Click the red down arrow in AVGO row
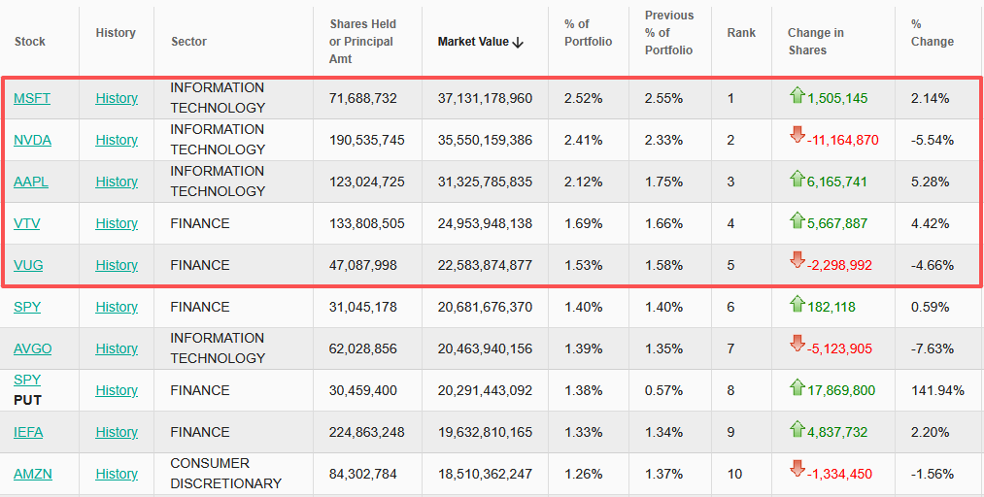Screen dimensions: 984x497 click(x=797, y=345)
